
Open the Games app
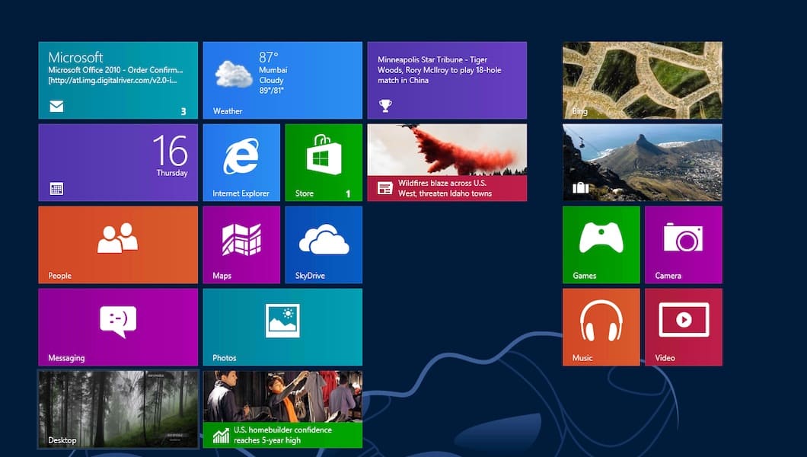click(x=601, y=244)
